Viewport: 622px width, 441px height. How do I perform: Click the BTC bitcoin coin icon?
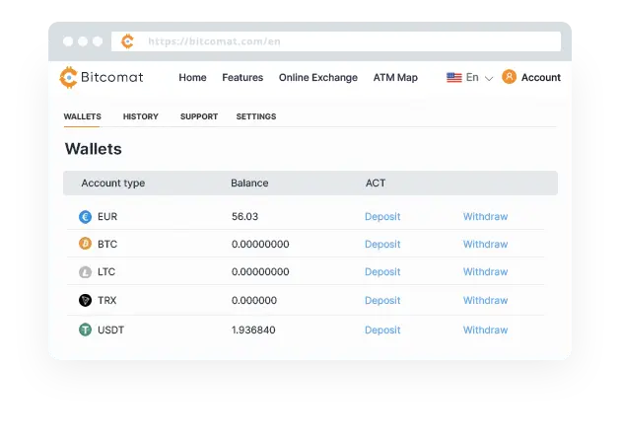click(86, 244)
